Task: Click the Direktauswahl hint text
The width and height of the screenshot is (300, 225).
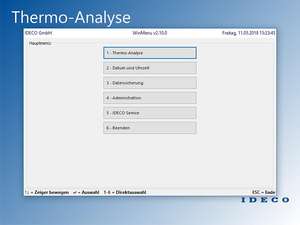Action: (131, 192)
